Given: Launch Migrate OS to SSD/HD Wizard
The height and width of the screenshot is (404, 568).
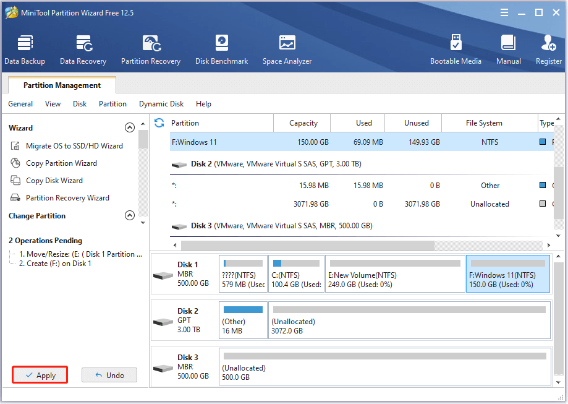Looking at the screenshot, I should point(74,146).
